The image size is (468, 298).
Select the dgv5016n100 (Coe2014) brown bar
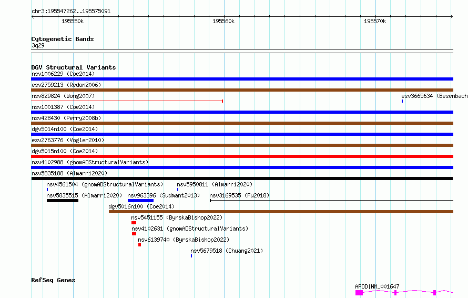click(x=281, y=212)
